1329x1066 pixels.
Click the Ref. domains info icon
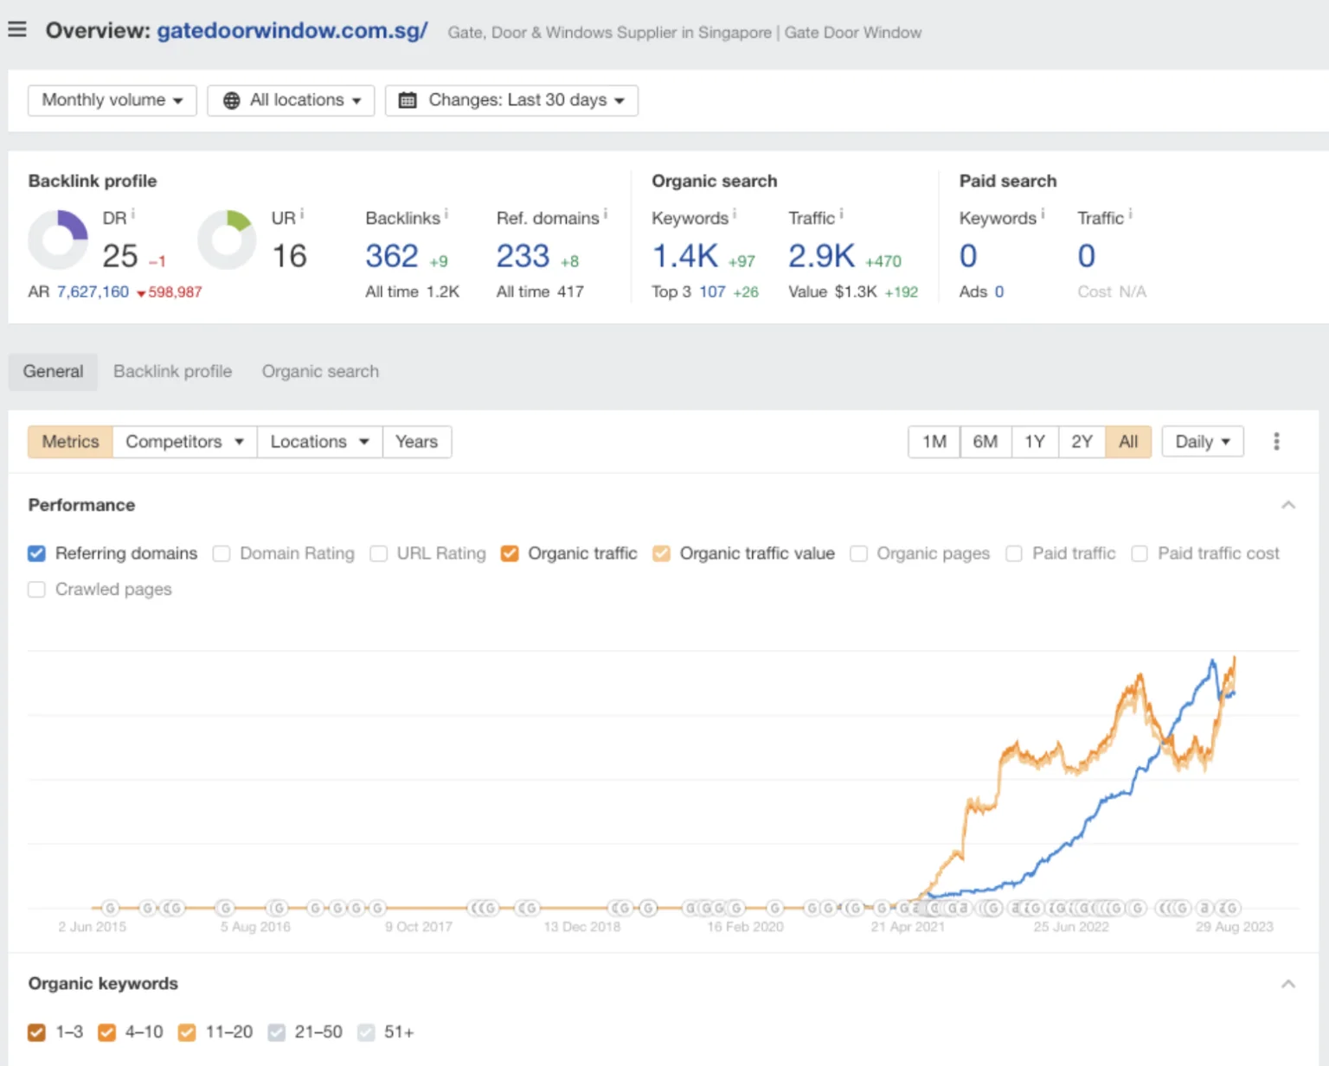pos(606,214)
